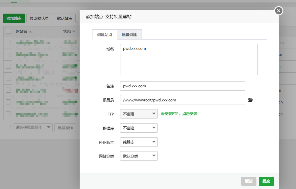The height and width of the screenshot is (189, 296).
Task: Toggle the checkbox beside 请选择批量操作
Action: [x=8, y=128]
